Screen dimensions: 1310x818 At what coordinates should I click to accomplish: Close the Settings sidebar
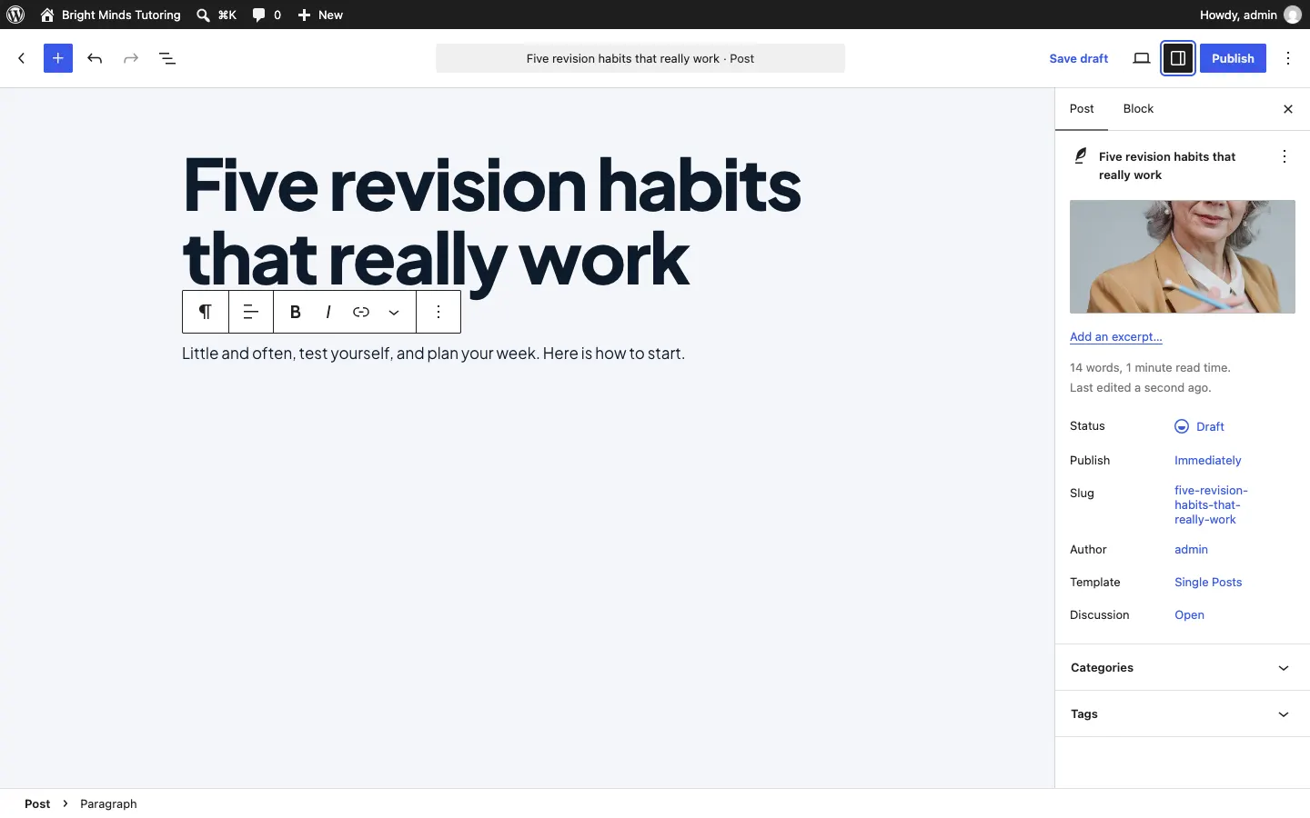[1288, 109]
